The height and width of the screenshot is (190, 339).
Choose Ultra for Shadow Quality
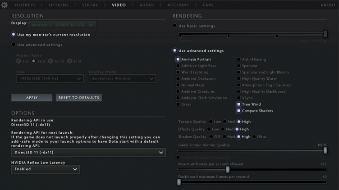(x=254, y=137)
